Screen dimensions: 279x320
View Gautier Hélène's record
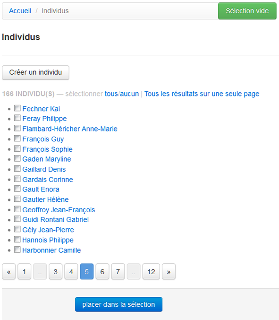click(45, 199)
